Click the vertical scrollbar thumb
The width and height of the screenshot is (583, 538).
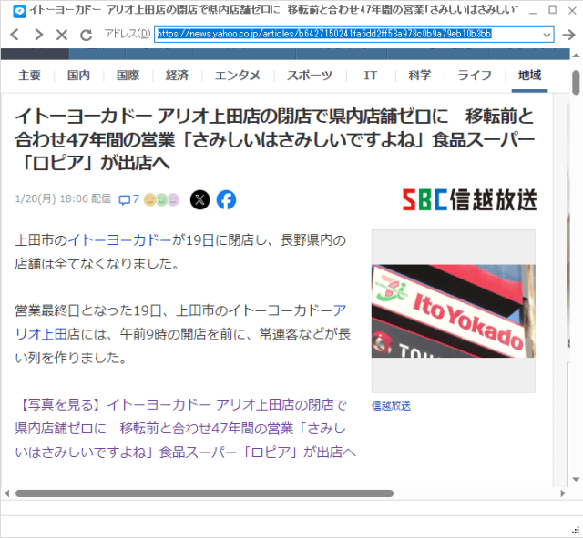tap(576, 83)
